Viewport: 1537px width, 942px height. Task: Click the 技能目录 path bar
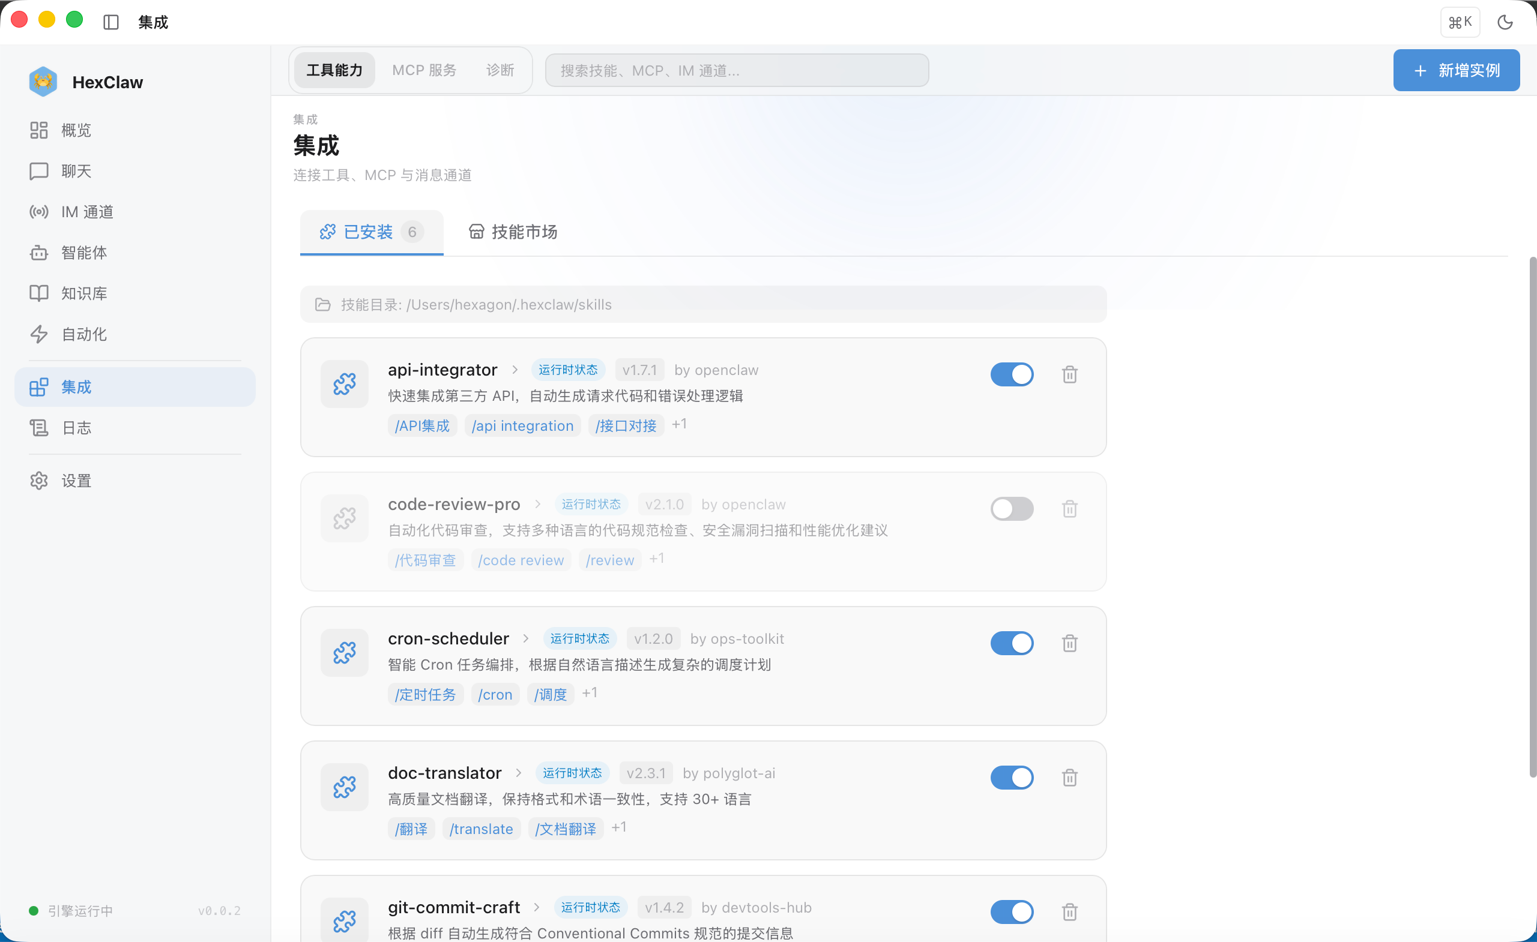point(704,304)
